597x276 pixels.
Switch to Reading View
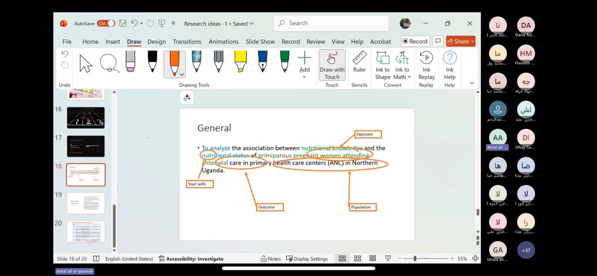pyautogui.click(x=373, y=259)
